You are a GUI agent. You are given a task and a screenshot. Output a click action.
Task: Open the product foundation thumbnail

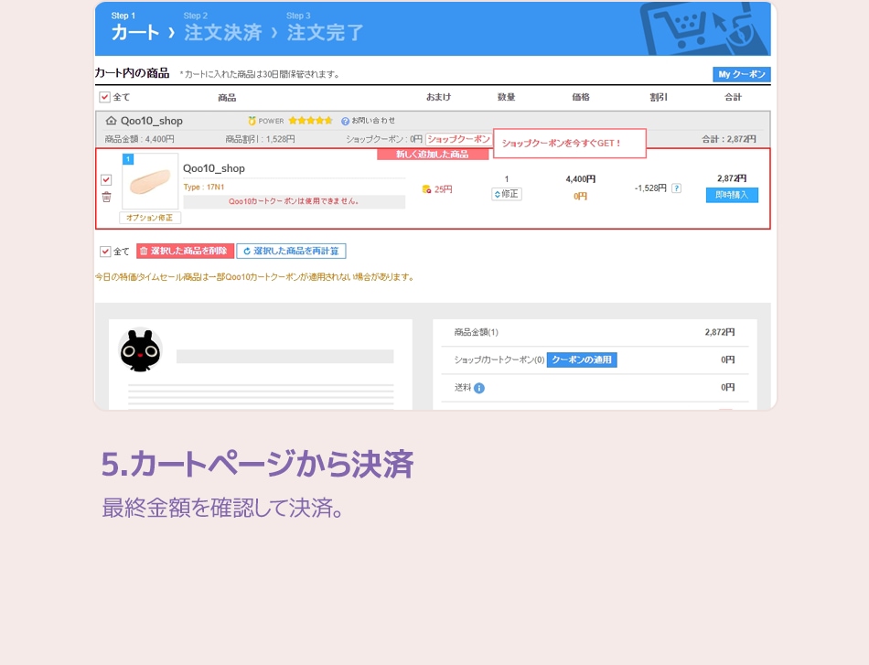click(150, 181)
